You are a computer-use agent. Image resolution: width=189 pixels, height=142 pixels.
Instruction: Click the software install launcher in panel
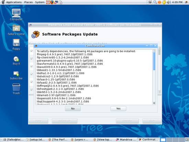[60, 2]
